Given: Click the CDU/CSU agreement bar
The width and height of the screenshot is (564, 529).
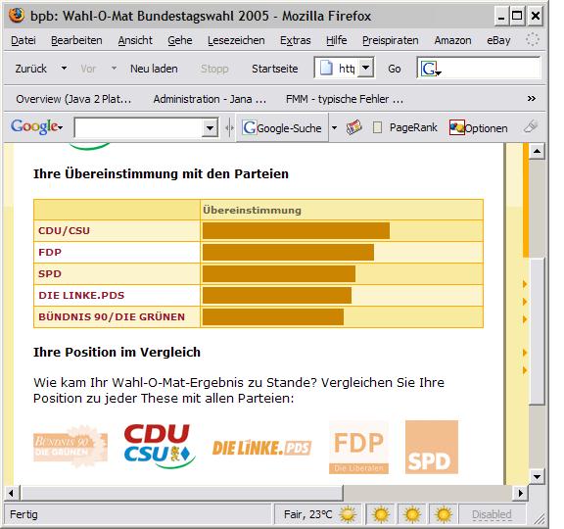Looking at the screenshot, I should tap(296, 230).
